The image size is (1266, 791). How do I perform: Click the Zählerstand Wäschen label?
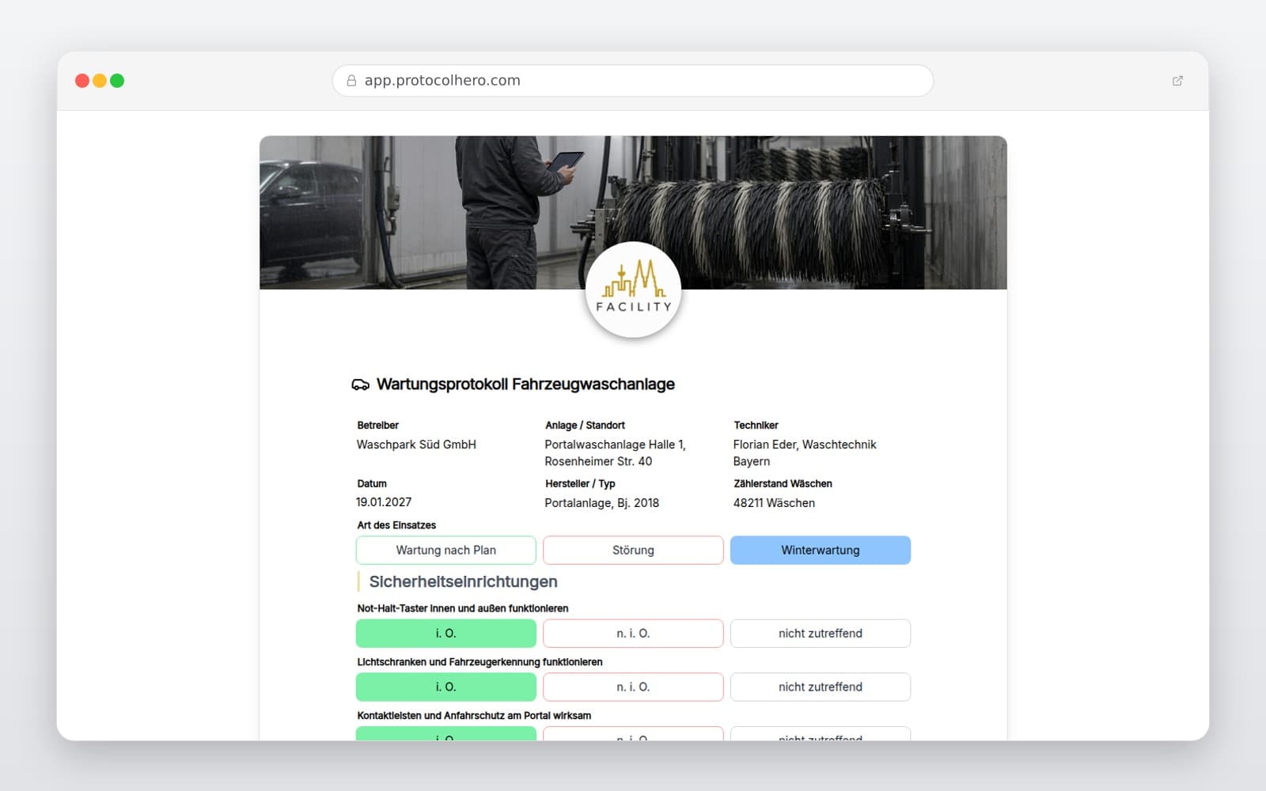click(783, 483)
